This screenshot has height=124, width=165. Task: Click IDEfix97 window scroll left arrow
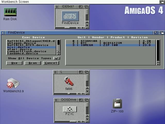79,28
